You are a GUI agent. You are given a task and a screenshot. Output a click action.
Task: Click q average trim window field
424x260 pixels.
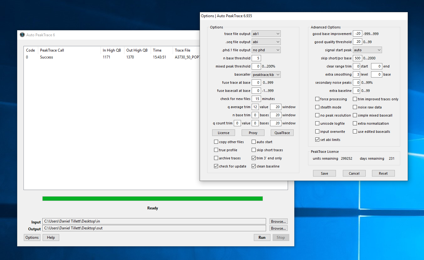point(275,107)
